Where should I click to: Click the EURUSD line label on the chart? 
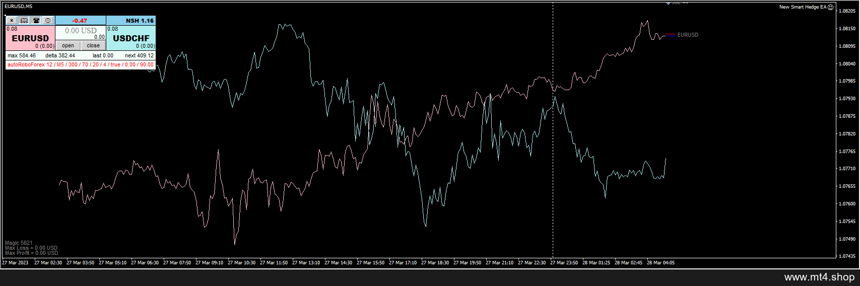(x=688, y=35)
